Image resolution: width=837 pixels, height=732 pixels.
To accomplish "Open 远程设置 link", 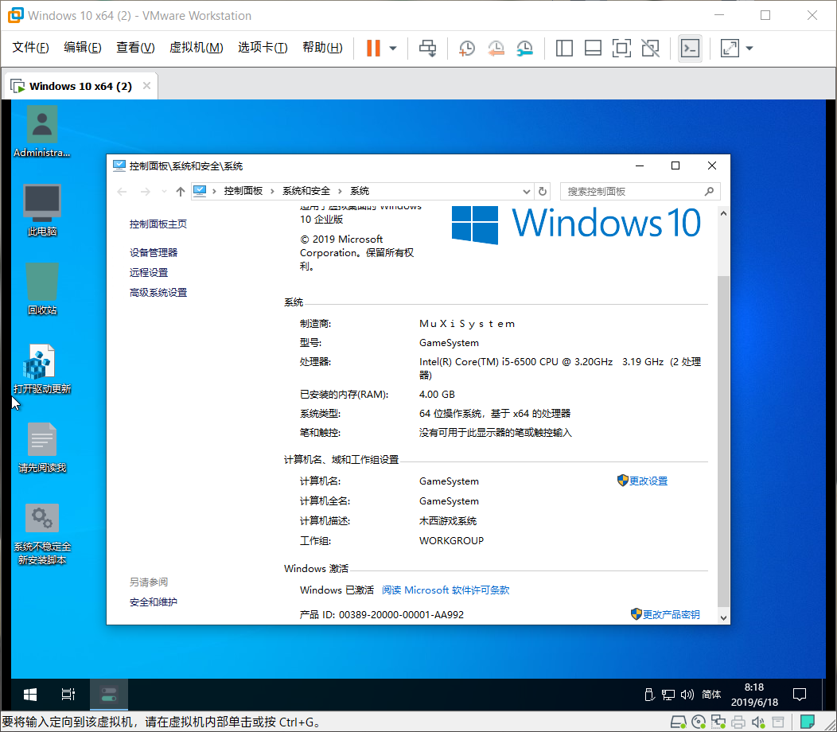I will tap(149, 272).
